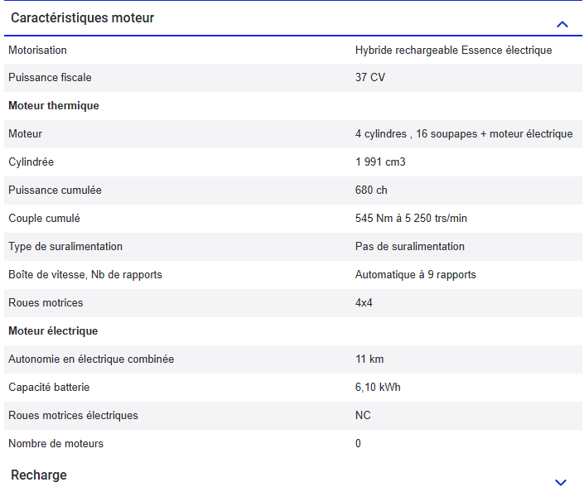Select 545 Nm à 5 250 trs/min

(411, 219)
